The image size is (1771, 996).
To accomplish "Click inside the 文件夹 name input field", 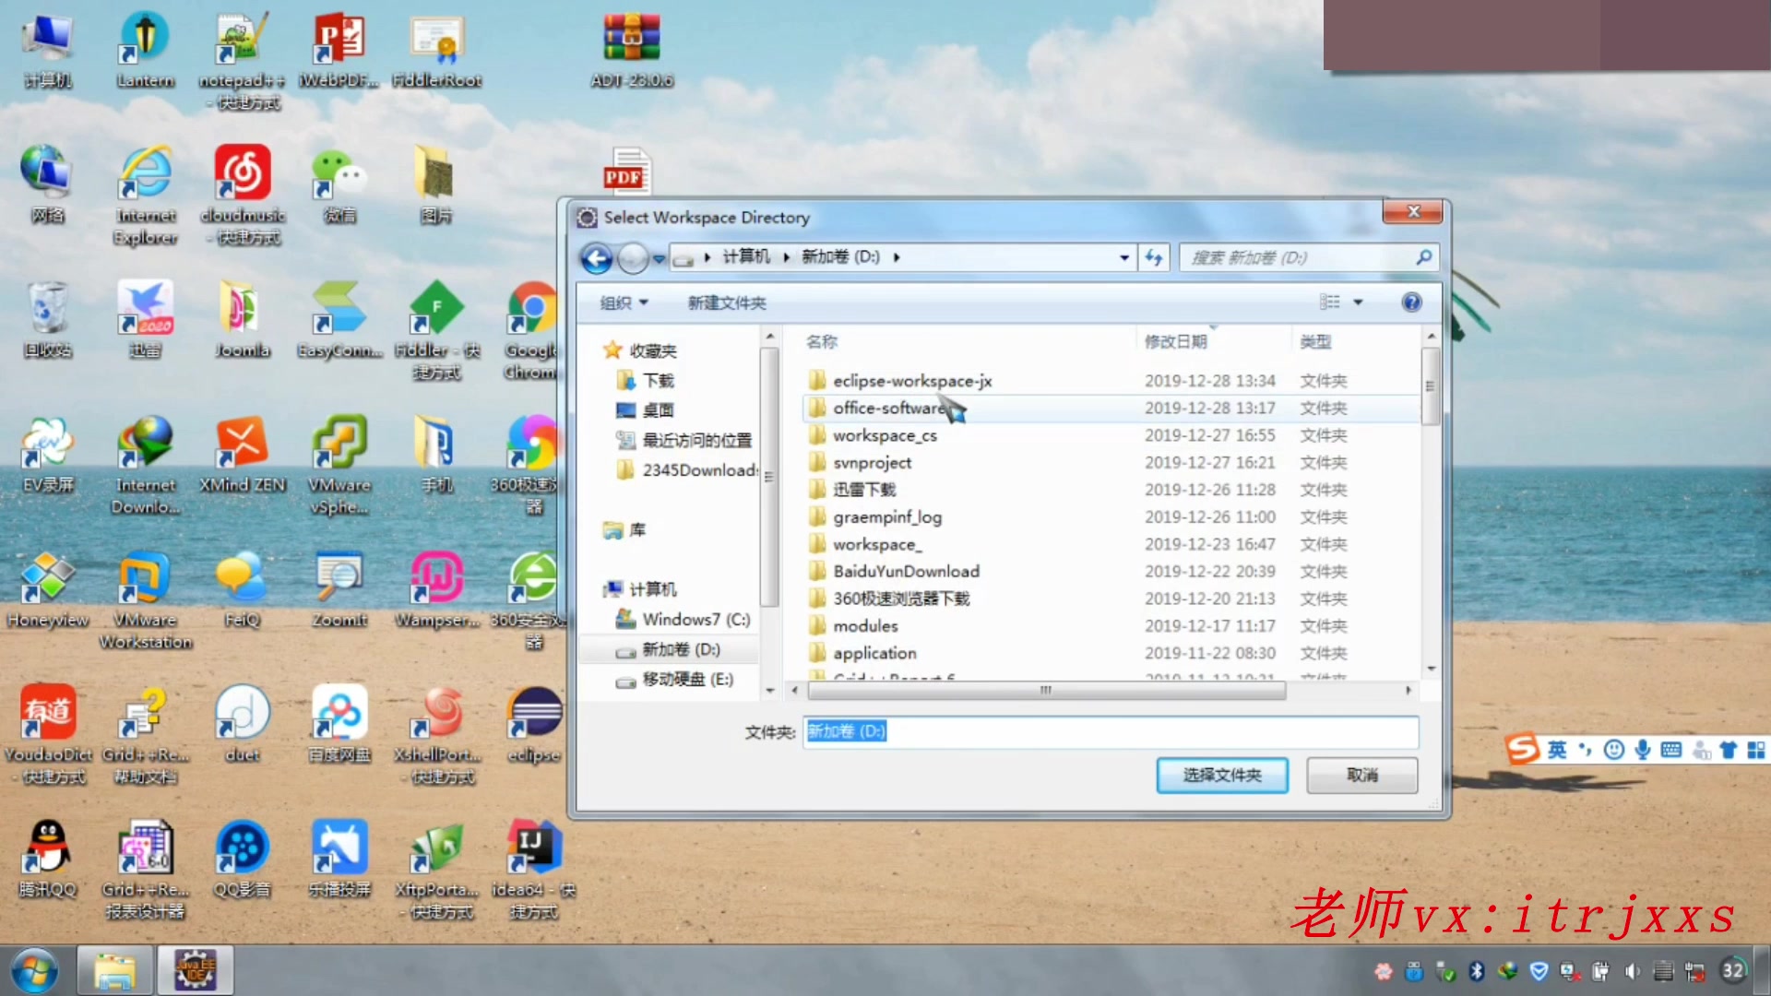I will pyautogui.click(x=1107, y=731).
